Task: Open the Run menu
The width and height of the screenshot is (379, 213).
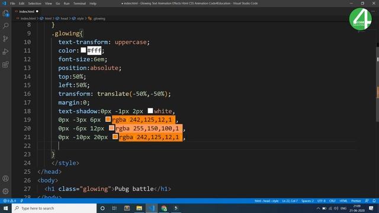Action: (x=66, y=4)
